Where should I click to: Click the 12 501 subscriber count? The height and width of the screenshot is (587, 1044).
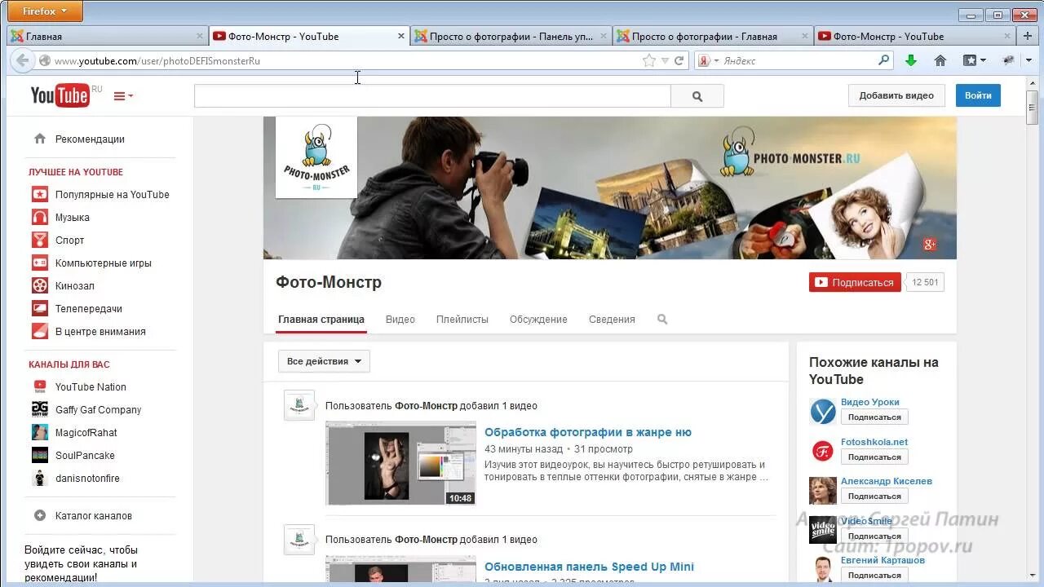pos(925,282)
